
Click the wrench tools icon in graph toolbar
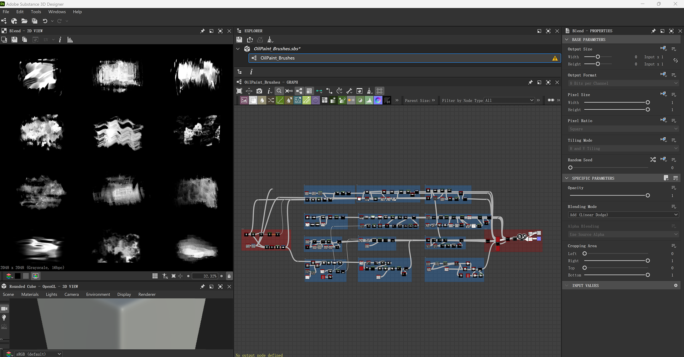coord(349,91)
